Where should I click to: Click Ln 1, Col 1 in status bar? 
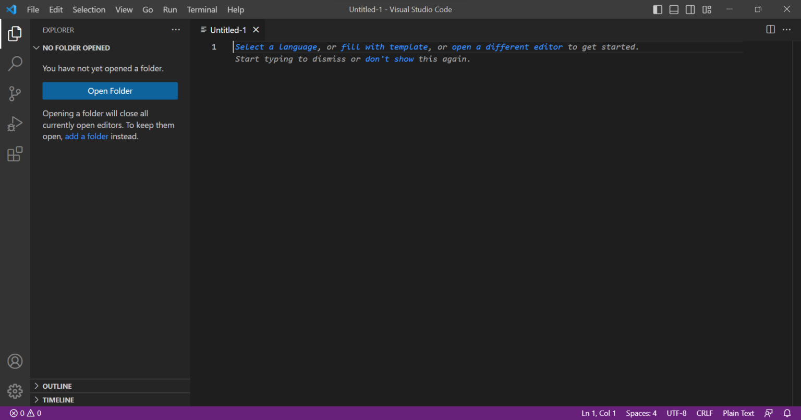[x=599, y=413]
